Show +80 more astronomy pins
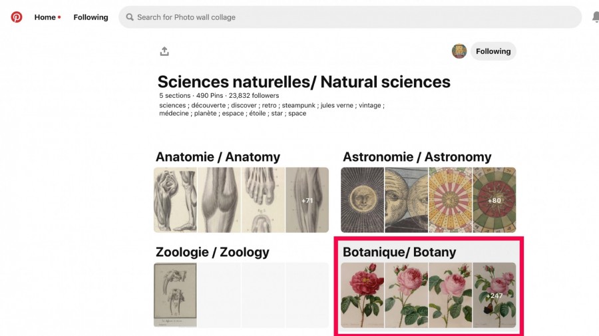 (x=495, y=200)
